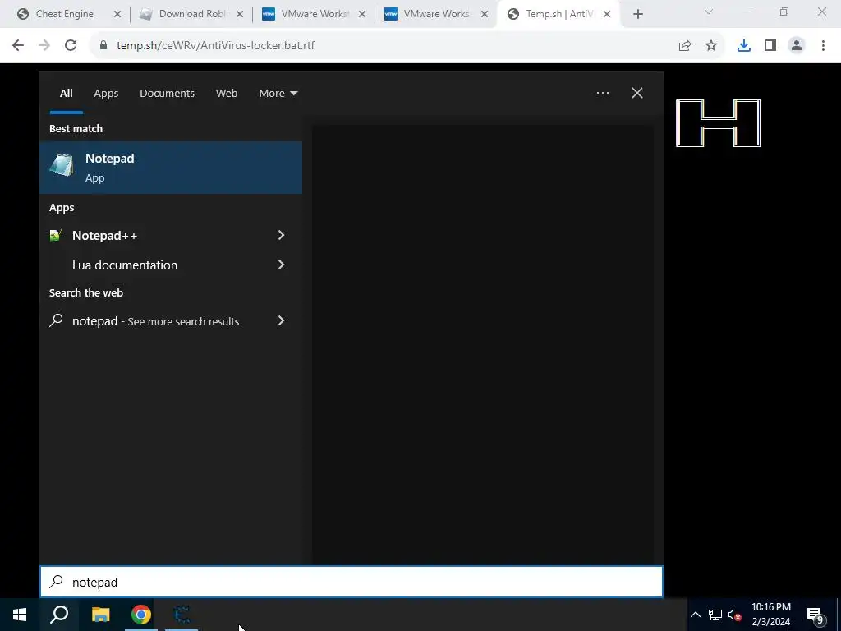Select the Temp.sh AntiVirus tab
The width and height of the screenshot is (841, 631).
tap(558, 14)
